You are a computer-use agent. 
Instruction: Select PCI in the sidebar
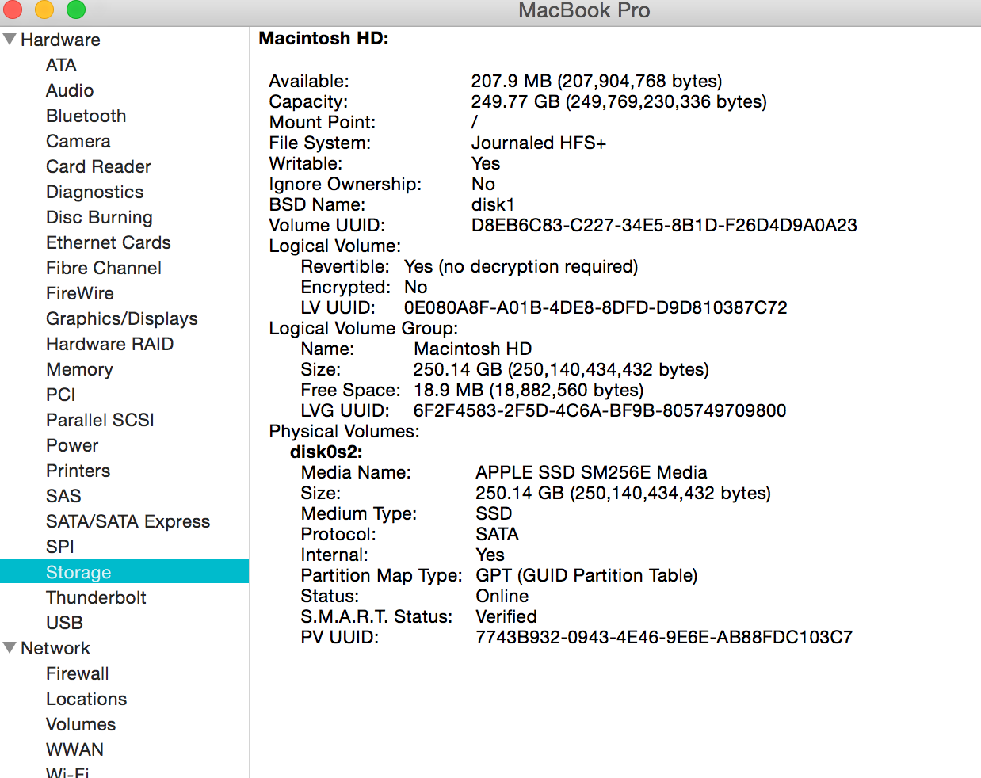[60, 395]
